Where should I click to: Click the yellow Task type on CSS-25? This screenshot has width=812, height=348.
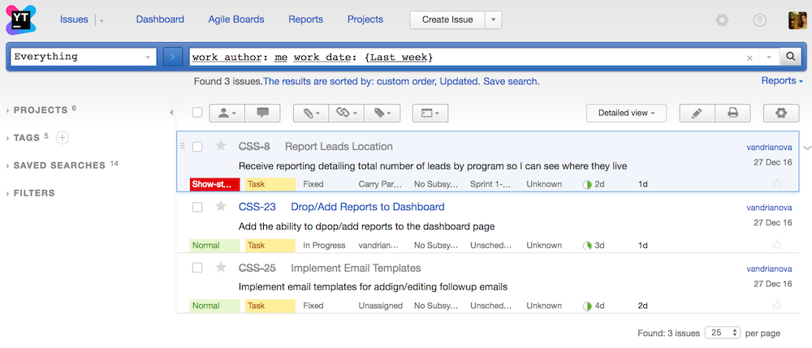(x=270, y=306)
